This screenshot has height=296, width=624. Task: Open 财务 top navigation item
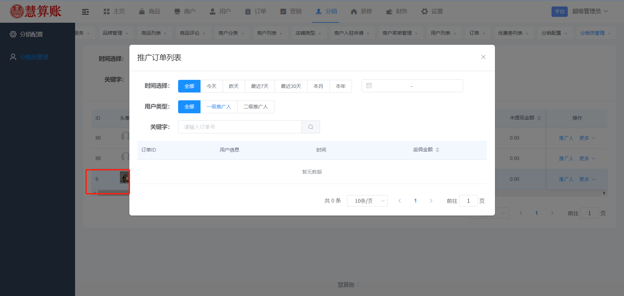pos(397,11)
